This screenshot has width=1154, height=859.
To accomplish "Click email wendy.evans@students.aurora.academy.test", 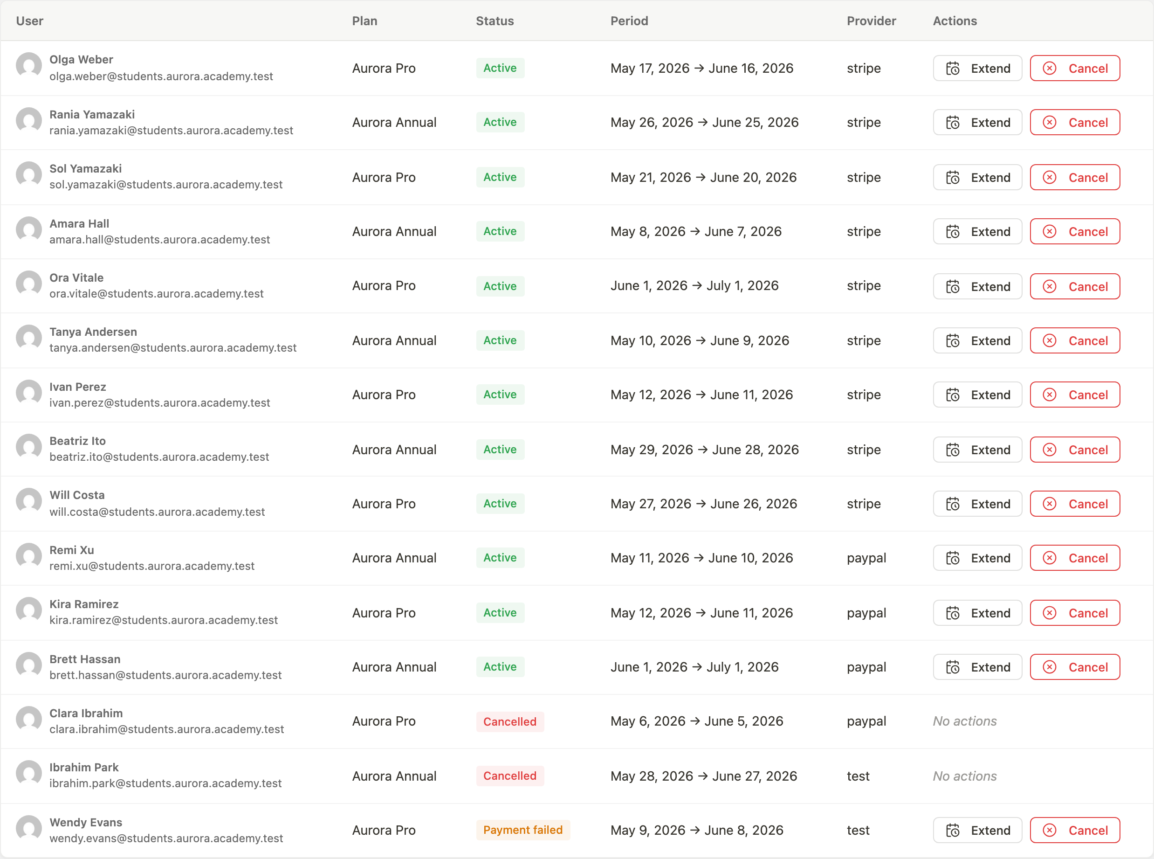I will pos(166,839).
